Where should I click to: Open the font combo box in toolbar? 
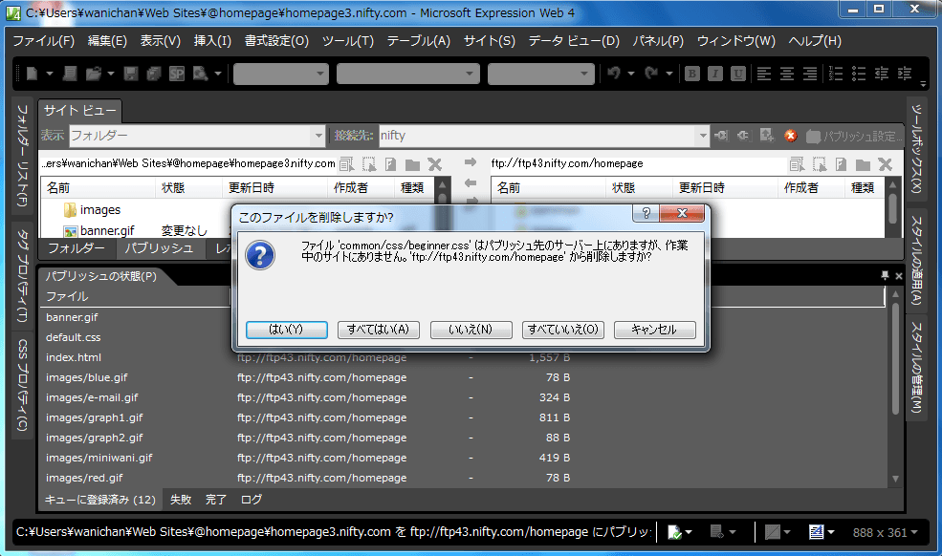click(x=408, y=74)
